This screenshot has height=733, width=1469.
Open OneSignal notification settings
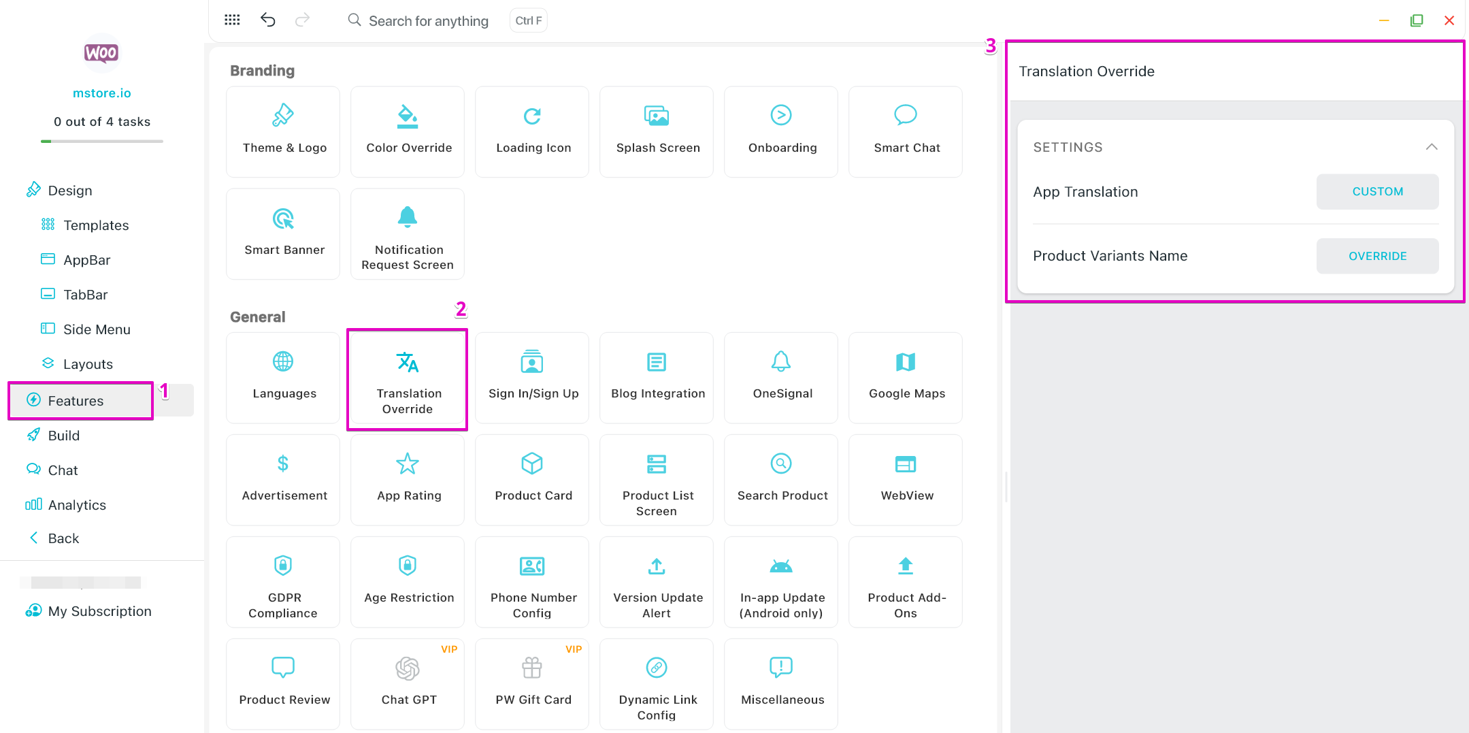click(x=781, y=378)
